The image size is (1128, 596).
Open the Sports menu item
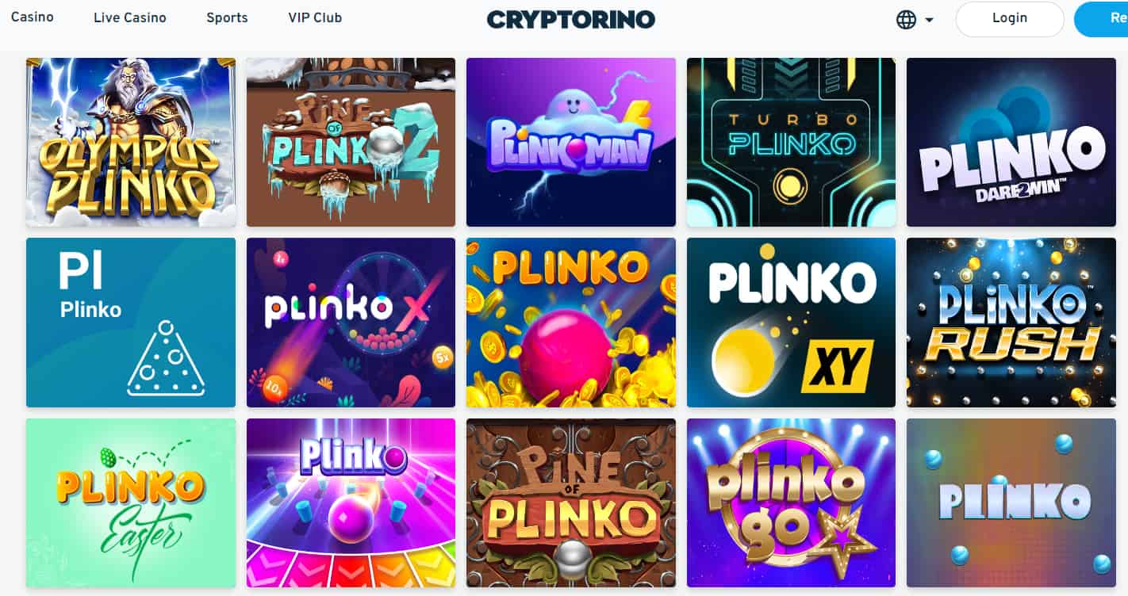coord(227,17)
